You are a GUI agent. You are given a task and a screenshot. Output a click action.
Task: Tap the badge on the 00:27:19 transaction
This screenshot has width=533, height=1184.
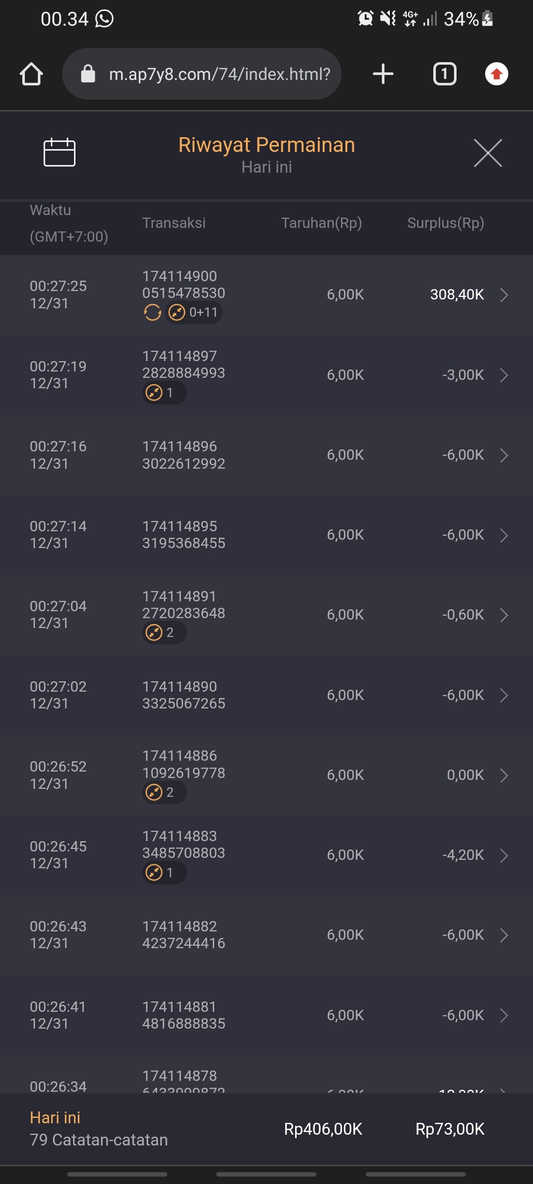(x=164, y=393)
